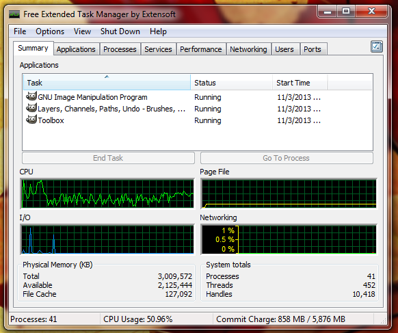398x333 pixels.
Task: Switch to the Performance tab
Action: [x=201, y=49]
